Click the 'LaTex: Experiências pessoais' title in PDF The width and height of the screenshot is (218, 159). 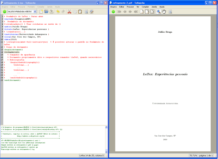point(160,74)
